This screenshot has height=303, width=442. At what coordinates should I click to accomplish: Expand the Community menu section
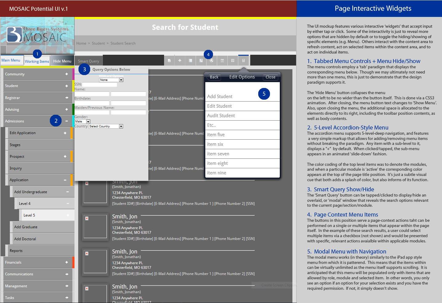coord(66,74)
